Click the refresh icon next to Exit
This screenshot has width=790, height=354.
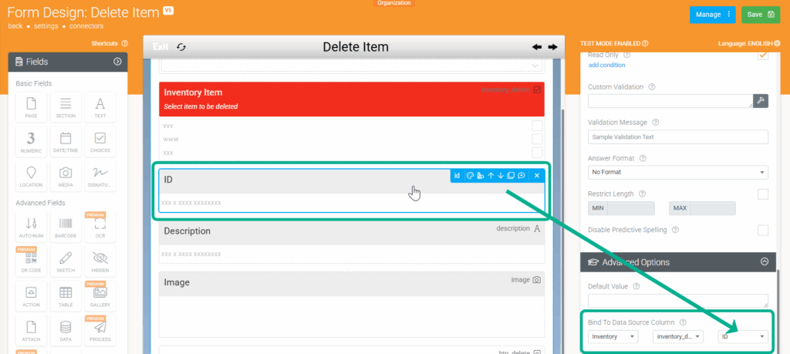pos(181,47)
